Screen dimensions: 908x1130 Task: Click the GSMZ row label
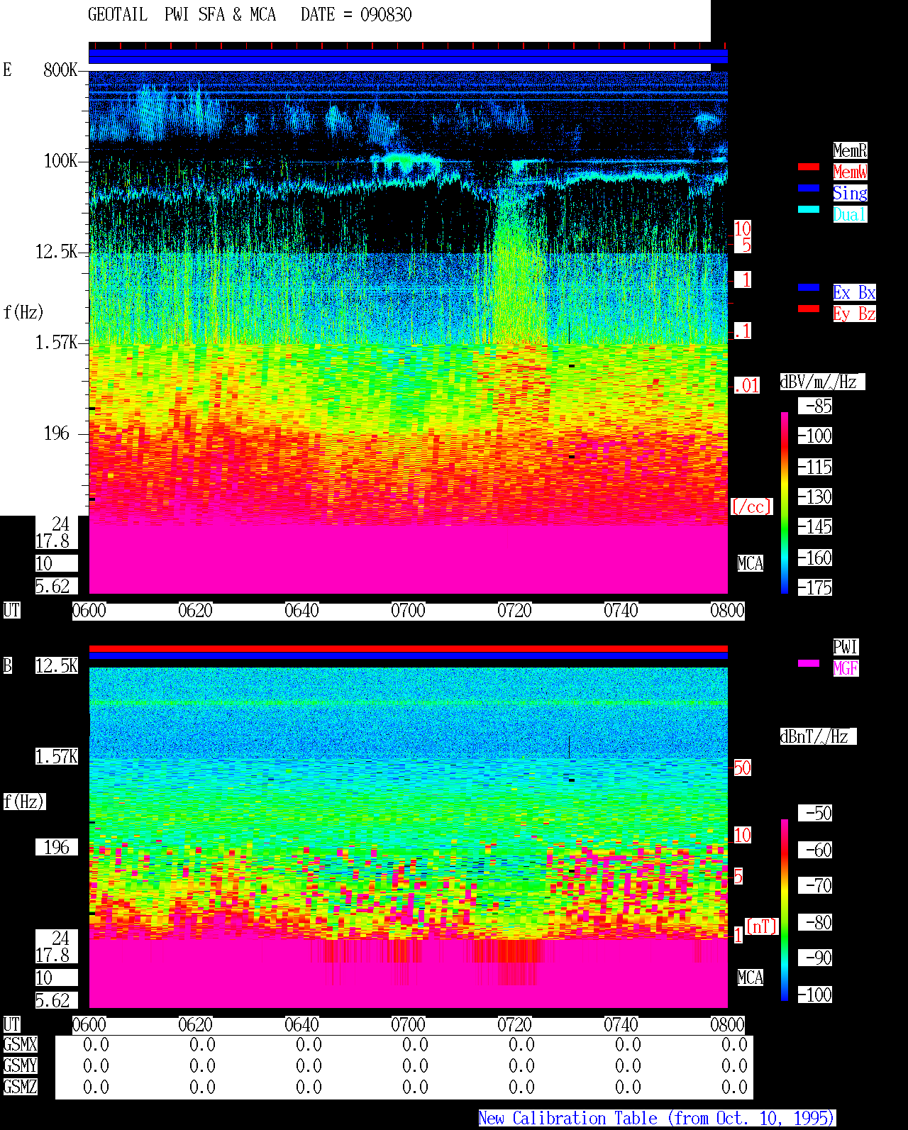tap(20, 1087)
